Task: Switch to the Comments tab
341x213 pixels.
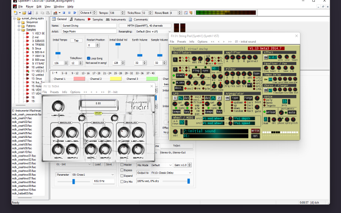Action: pyautogui.click(x=139, y=19)
